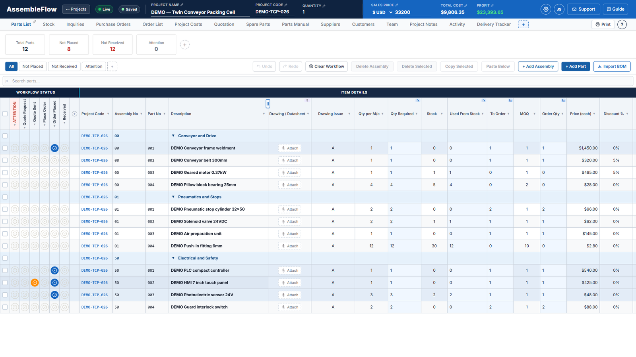This screenshot has width=636, height=357.
Task: Open the USD currency dropdown
Action: click(x=382, y=12)
